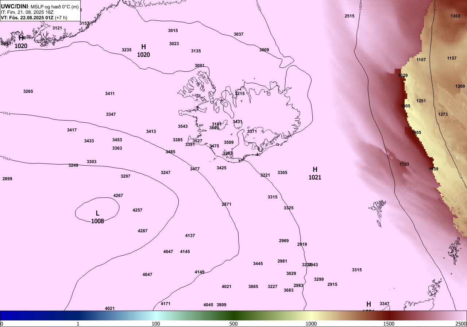Click the height value 1029
This screenshot has height=327, width=467.
pos(403,75)
